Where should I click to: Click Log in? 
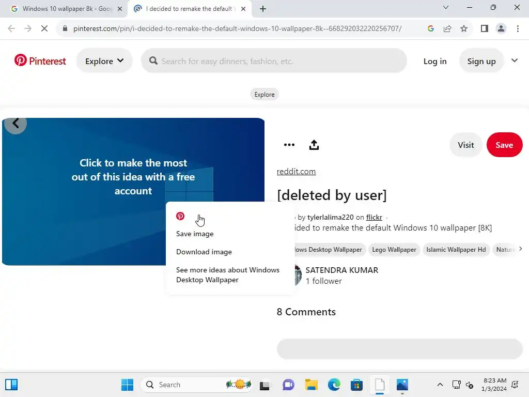[x=435, y=61]
